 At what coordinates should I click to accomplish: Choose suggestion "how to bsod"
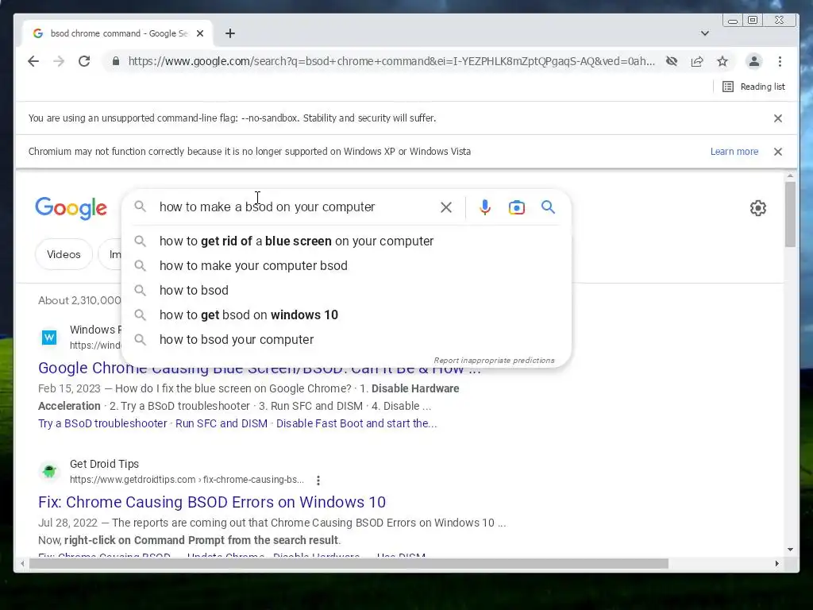pyautogui.click(x=346, y=291)
